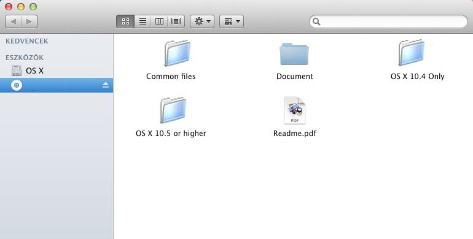Click the Common files label
Screen dimensions: 473x239
tap(171, 77)
